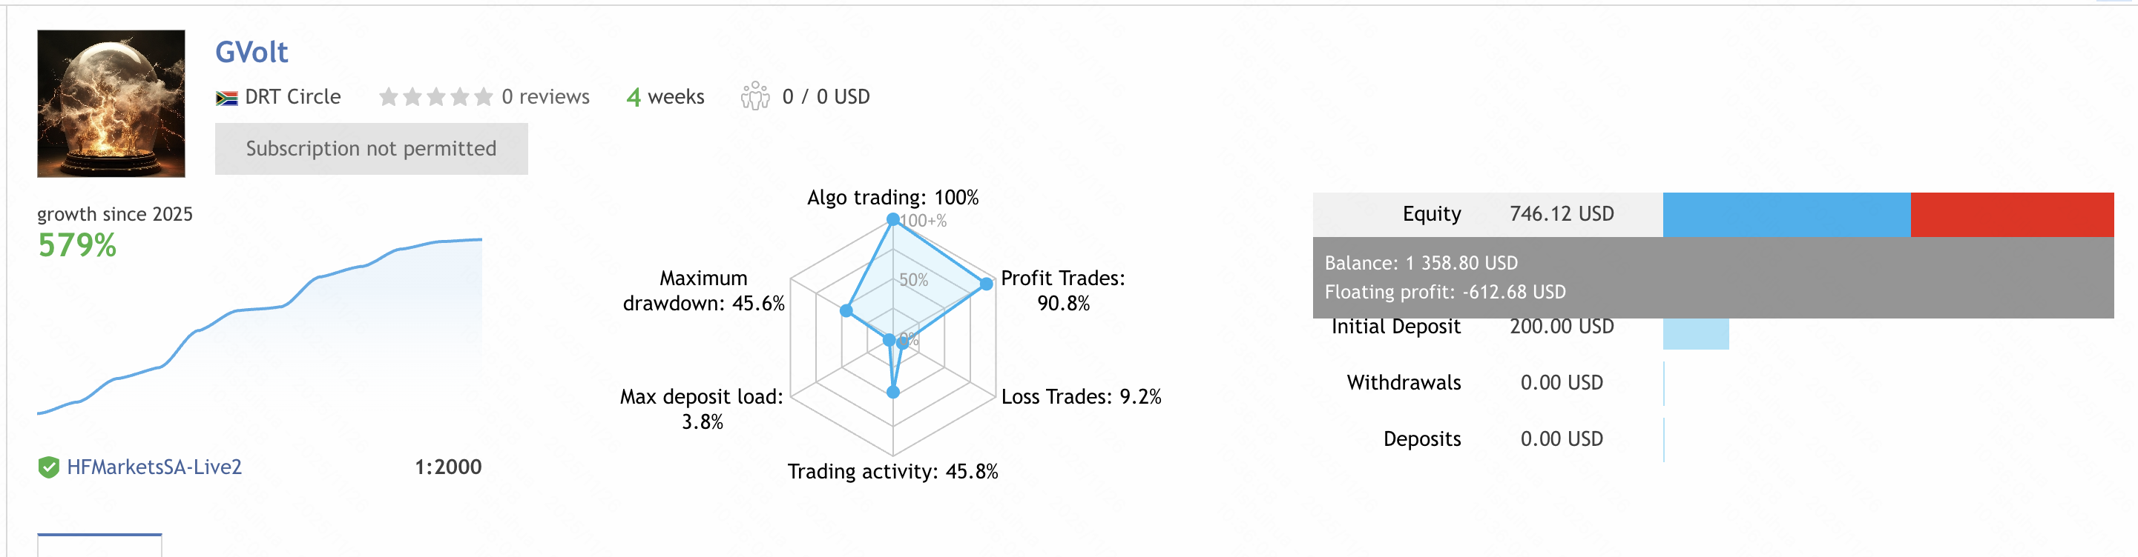Click the Trading activity radar chart point

point(893,392)
